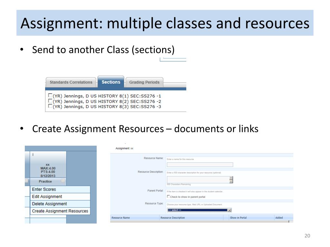
Task: Choose Enter Scores from the assignment menu
Action: click(60, 189)
